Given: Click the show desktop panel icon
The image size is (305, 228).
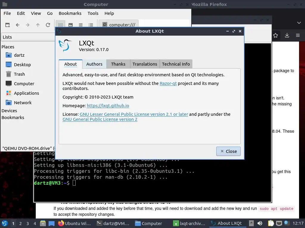Looking at the screenshot, I should point(52,223).
